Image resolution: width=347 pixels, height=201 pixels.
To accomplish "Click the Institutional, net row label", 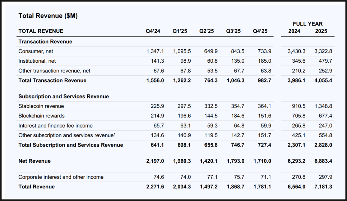I will click(x=37, y=61).
